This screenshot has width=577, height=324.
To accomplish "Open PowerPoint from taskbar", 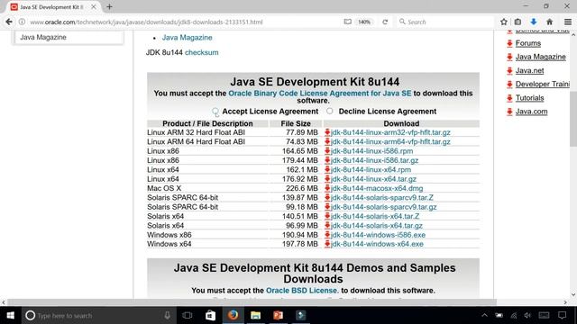I will (278, 315).
